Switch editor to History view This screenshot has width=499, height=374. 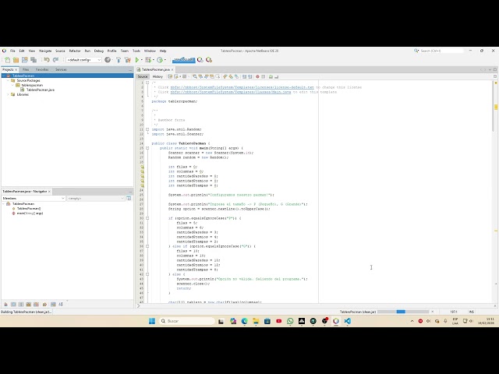point(157,76)
